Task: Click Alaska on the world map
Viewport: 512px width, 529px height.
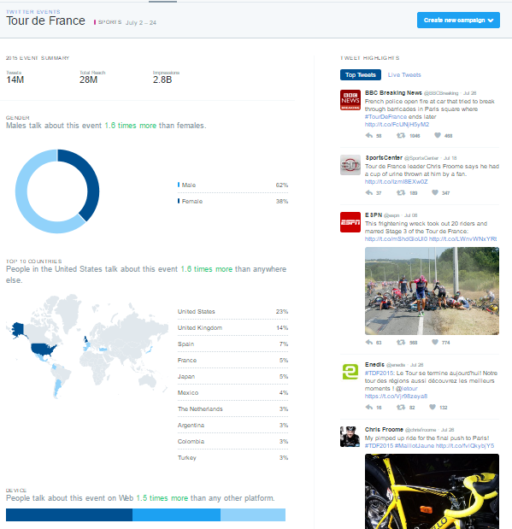Action: 18,330
